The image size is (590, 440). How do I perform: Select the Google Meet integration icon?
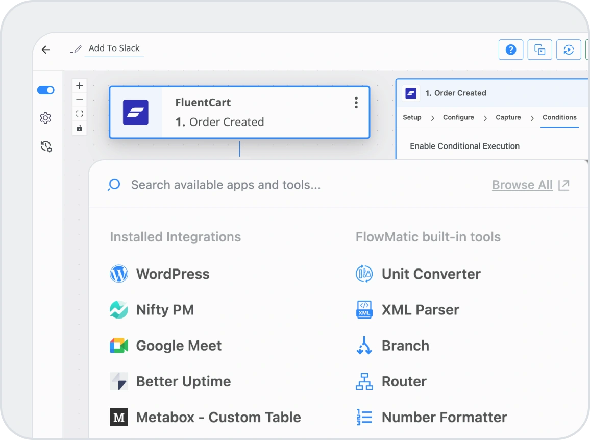point(119,346)
